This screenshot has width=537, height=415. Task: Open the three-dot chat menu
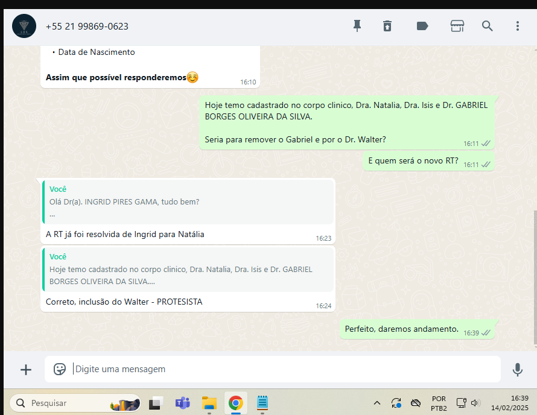(x=517, y=26)
